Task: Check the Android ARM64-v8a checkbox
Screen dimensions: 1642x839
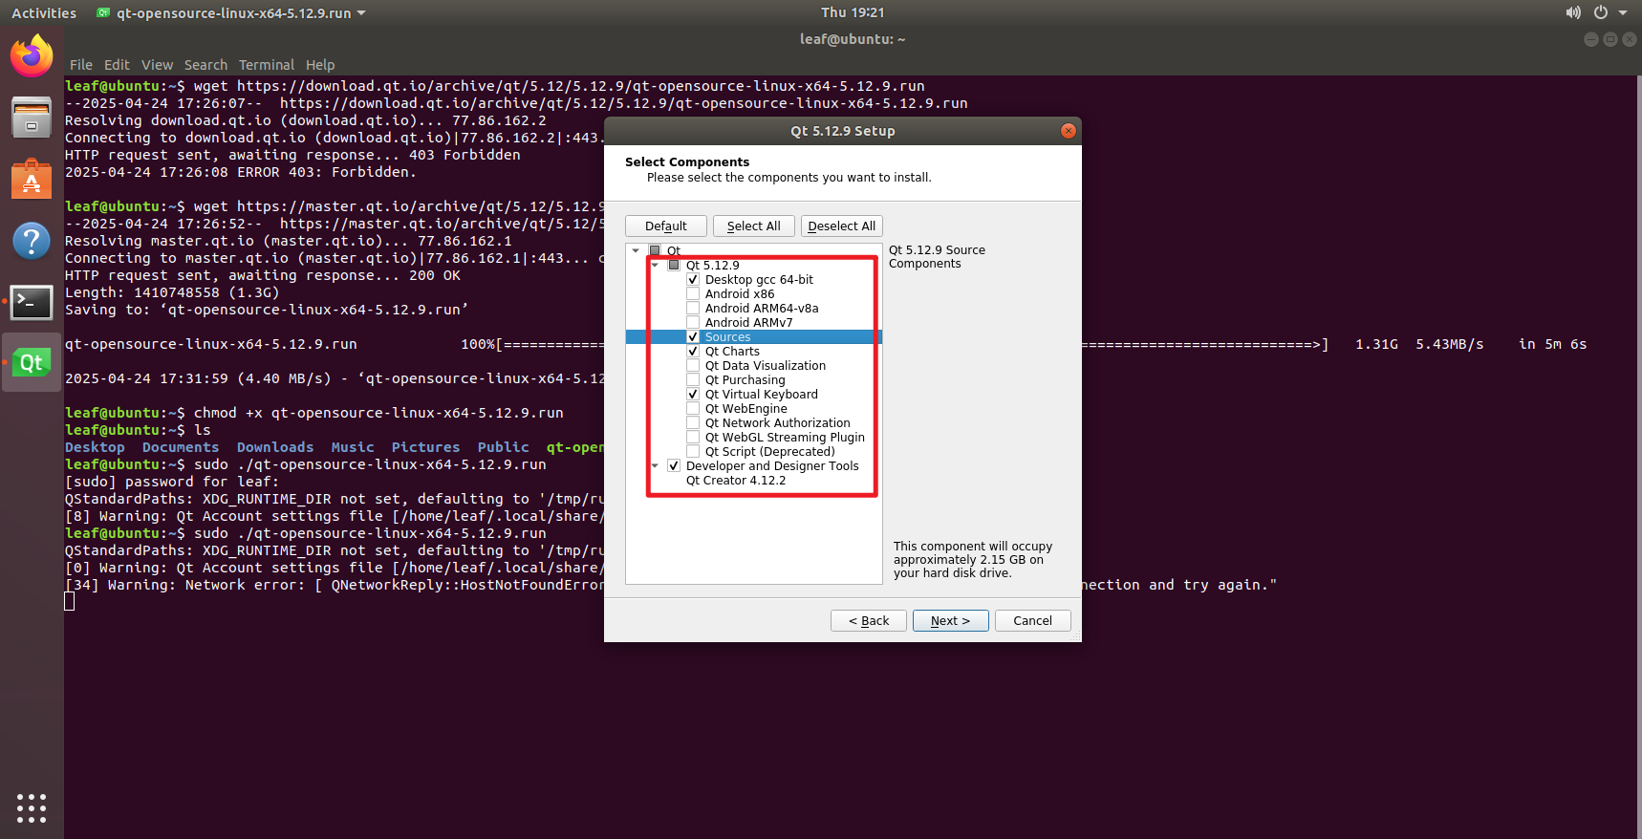Action: coord(693,309)
